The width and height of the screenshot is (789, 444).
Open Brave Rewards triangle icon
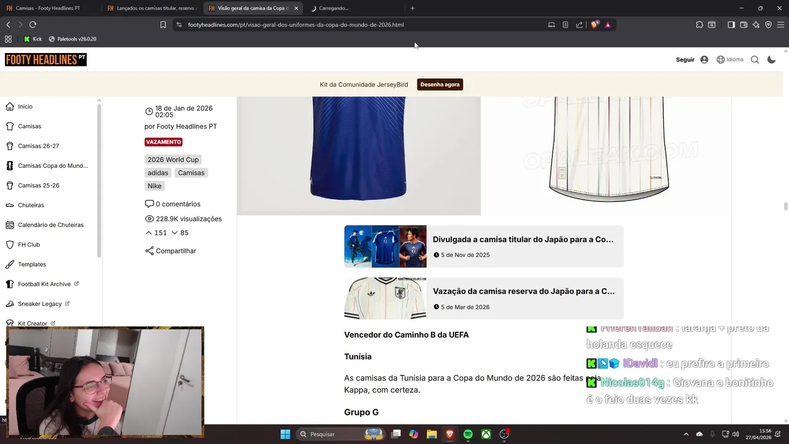point(608,25)
